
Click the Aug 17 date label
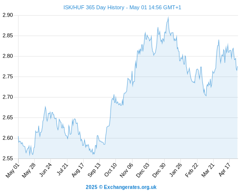point(78,170)
